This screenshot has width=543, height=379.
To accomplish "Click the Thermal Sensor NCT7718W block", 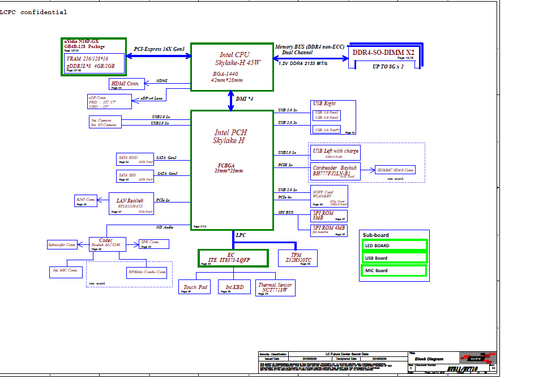I will pos(275,288).
